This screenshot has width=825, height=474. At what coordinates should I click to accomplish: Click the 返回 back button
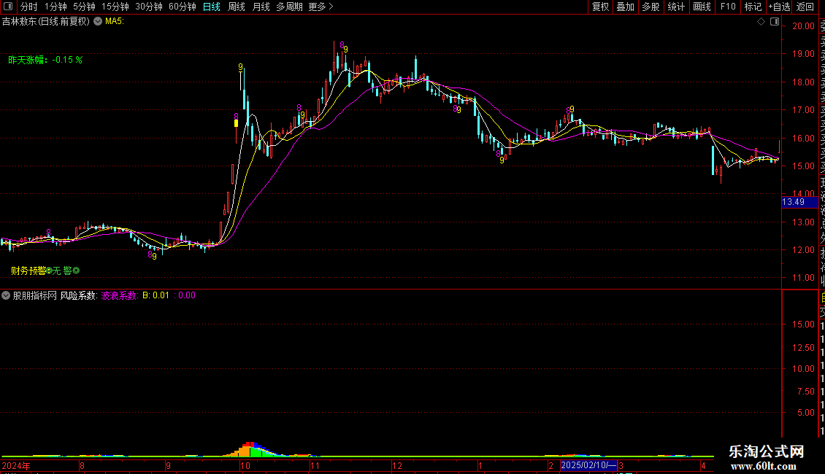pos(805,7)
